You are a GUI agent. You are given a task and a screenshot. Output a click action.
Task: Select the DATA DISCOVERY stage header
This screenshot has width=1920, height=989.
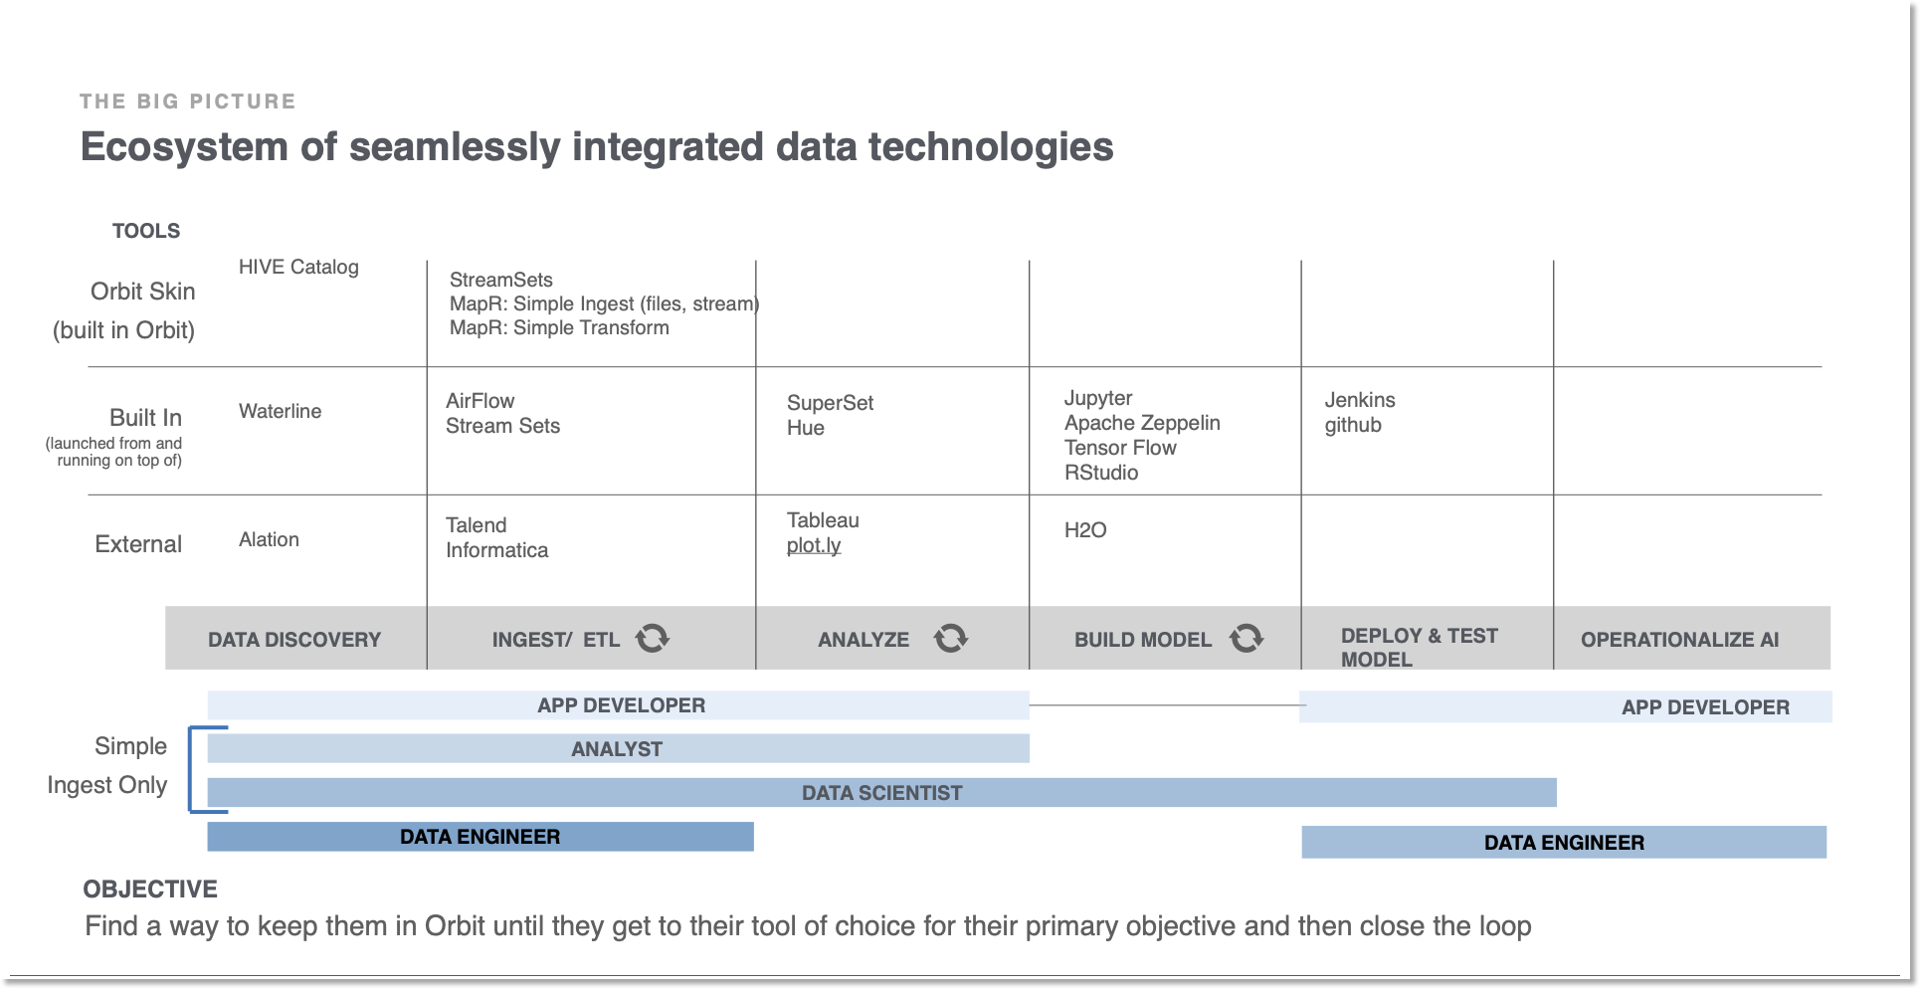click(x=294, y=640)
